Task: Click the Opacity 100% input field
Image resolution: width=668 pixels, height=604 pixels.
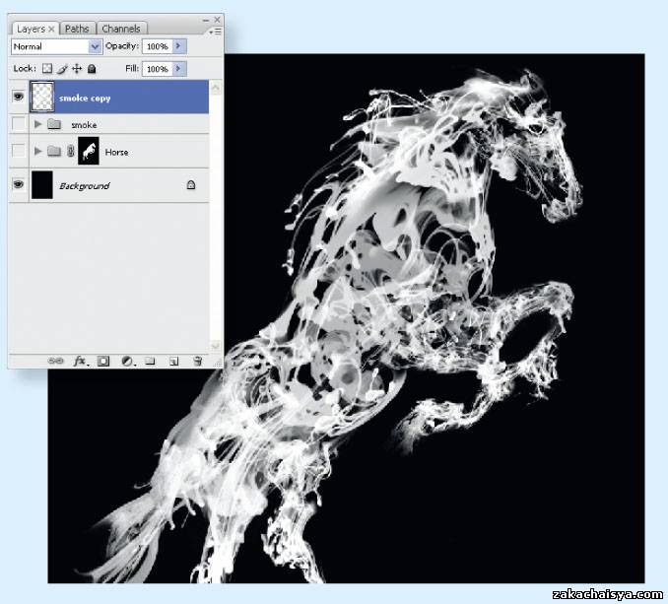Action: point(158,46)
